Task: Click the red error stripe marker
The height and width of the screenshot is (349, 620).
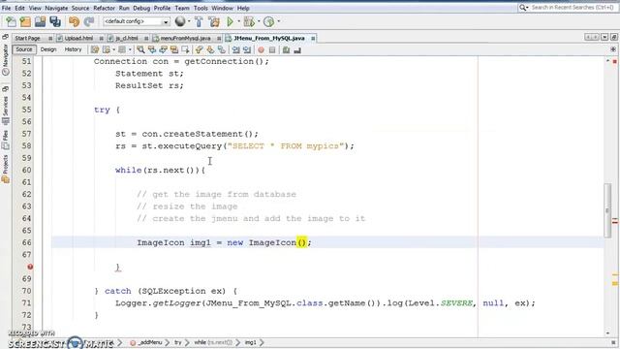Action: [x=615, y=222]
